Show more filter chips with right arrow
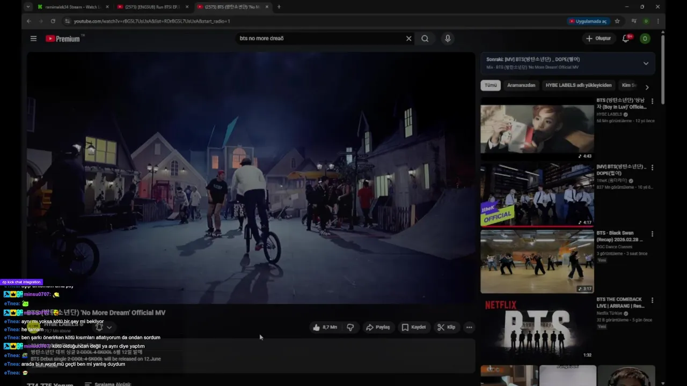687x386 pixels. coord(647,87)
